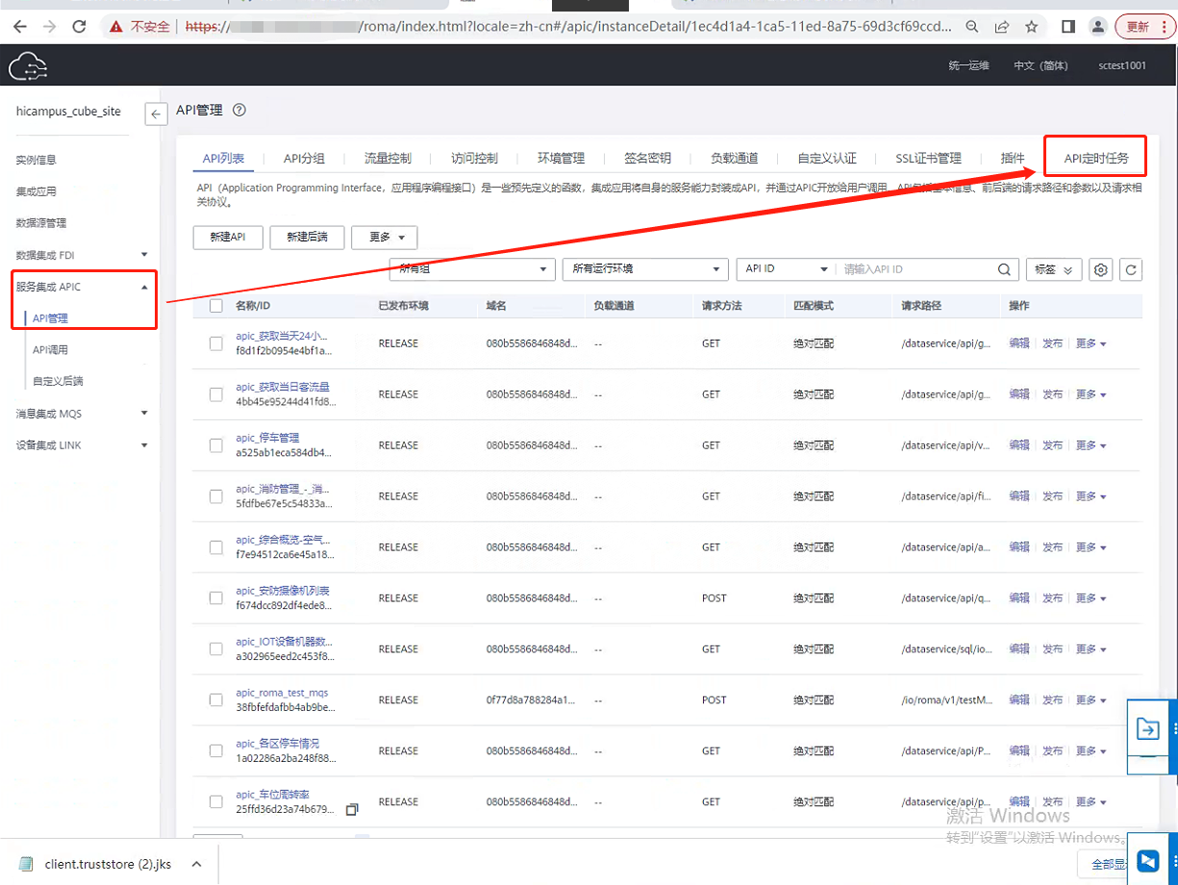Image resolution: width=1178 pixels, height=885 pixels.
Task: Expand the 更多 dropdown button next to 新建后端
Action: click(x=384, y=237)
